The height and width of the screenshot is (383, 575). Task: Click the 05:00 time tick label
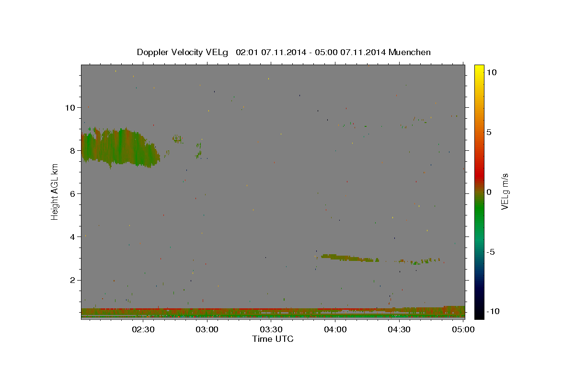tap(463, 329)
